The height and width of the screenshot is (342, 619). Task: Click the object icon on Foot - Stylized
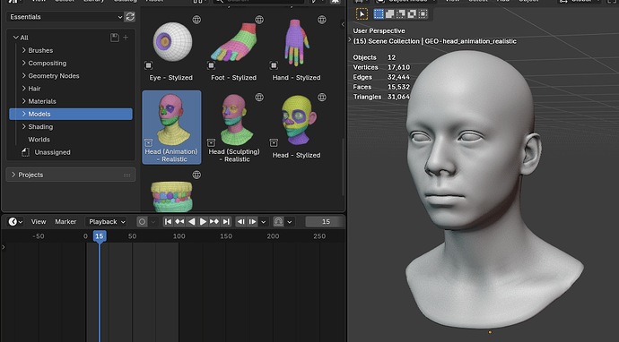coord(211,65)
